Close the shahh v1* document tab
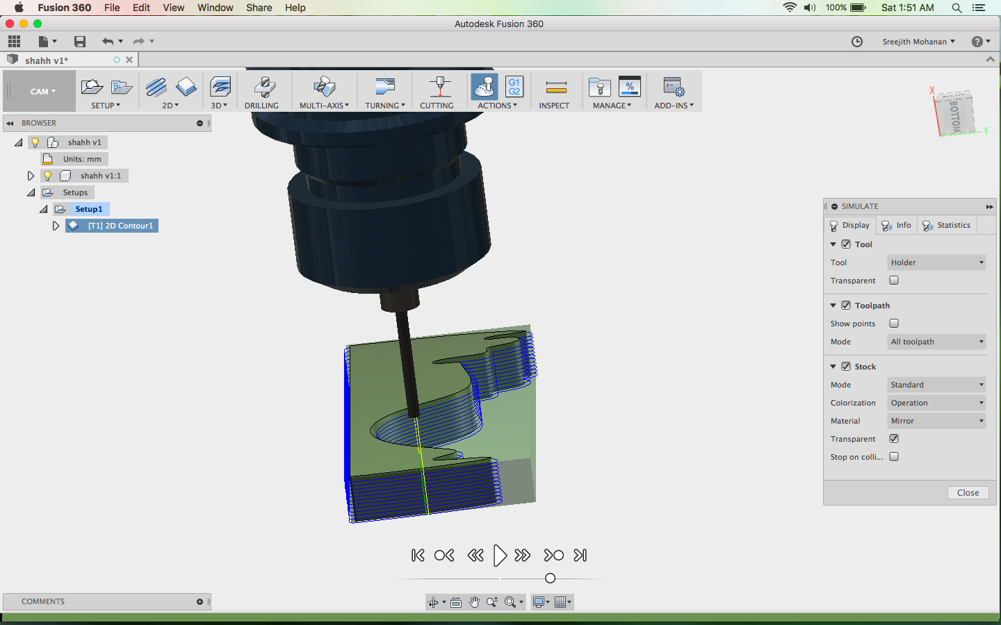This screenshot has height=625, width=1001. click(129, 60)
